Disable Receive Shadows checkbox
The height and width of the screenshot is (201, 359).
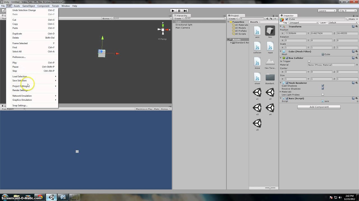point(323,89)
